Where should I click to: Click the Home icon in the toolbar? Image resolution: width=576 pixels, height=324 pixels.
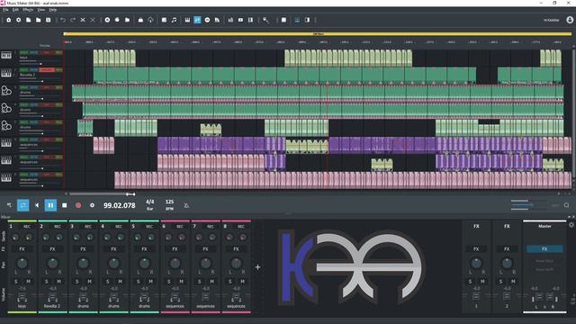pos(8,20)
